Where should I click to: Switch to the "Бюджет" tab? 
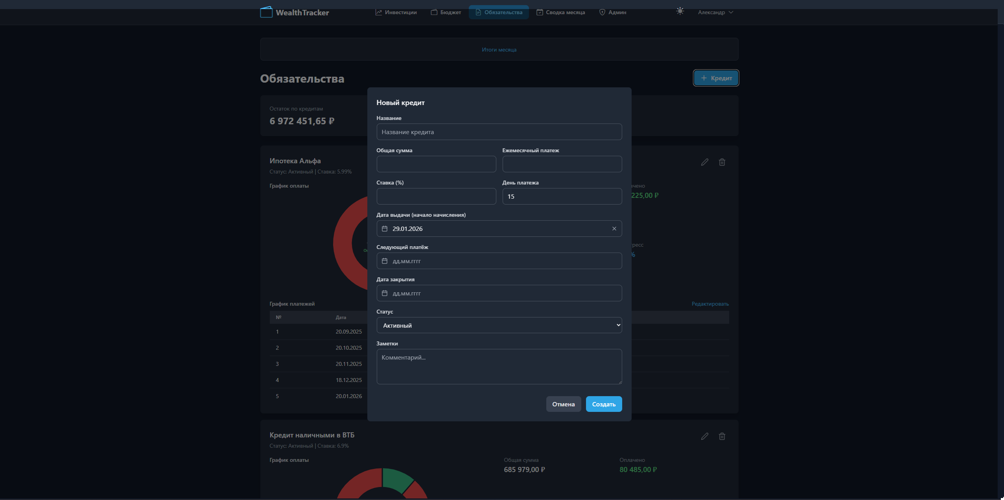coord(446,12)
